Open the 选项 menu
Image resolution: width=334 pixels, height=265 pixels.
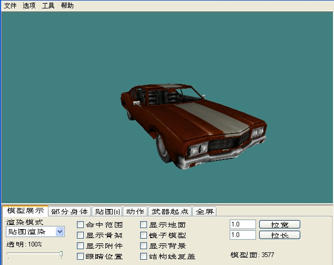tap(29, 6)
